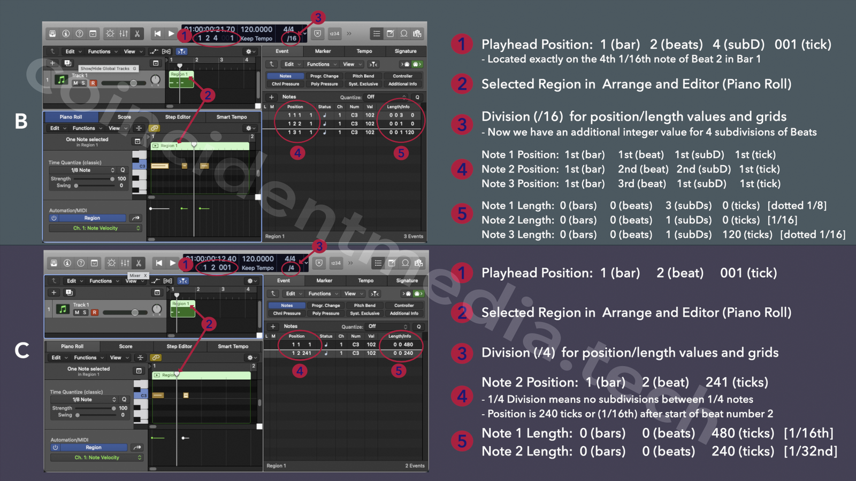Toggle Automation/MIDI power button in screenshot C
The height and width of the screenshot is (481, 856).
tap(55, 447)
